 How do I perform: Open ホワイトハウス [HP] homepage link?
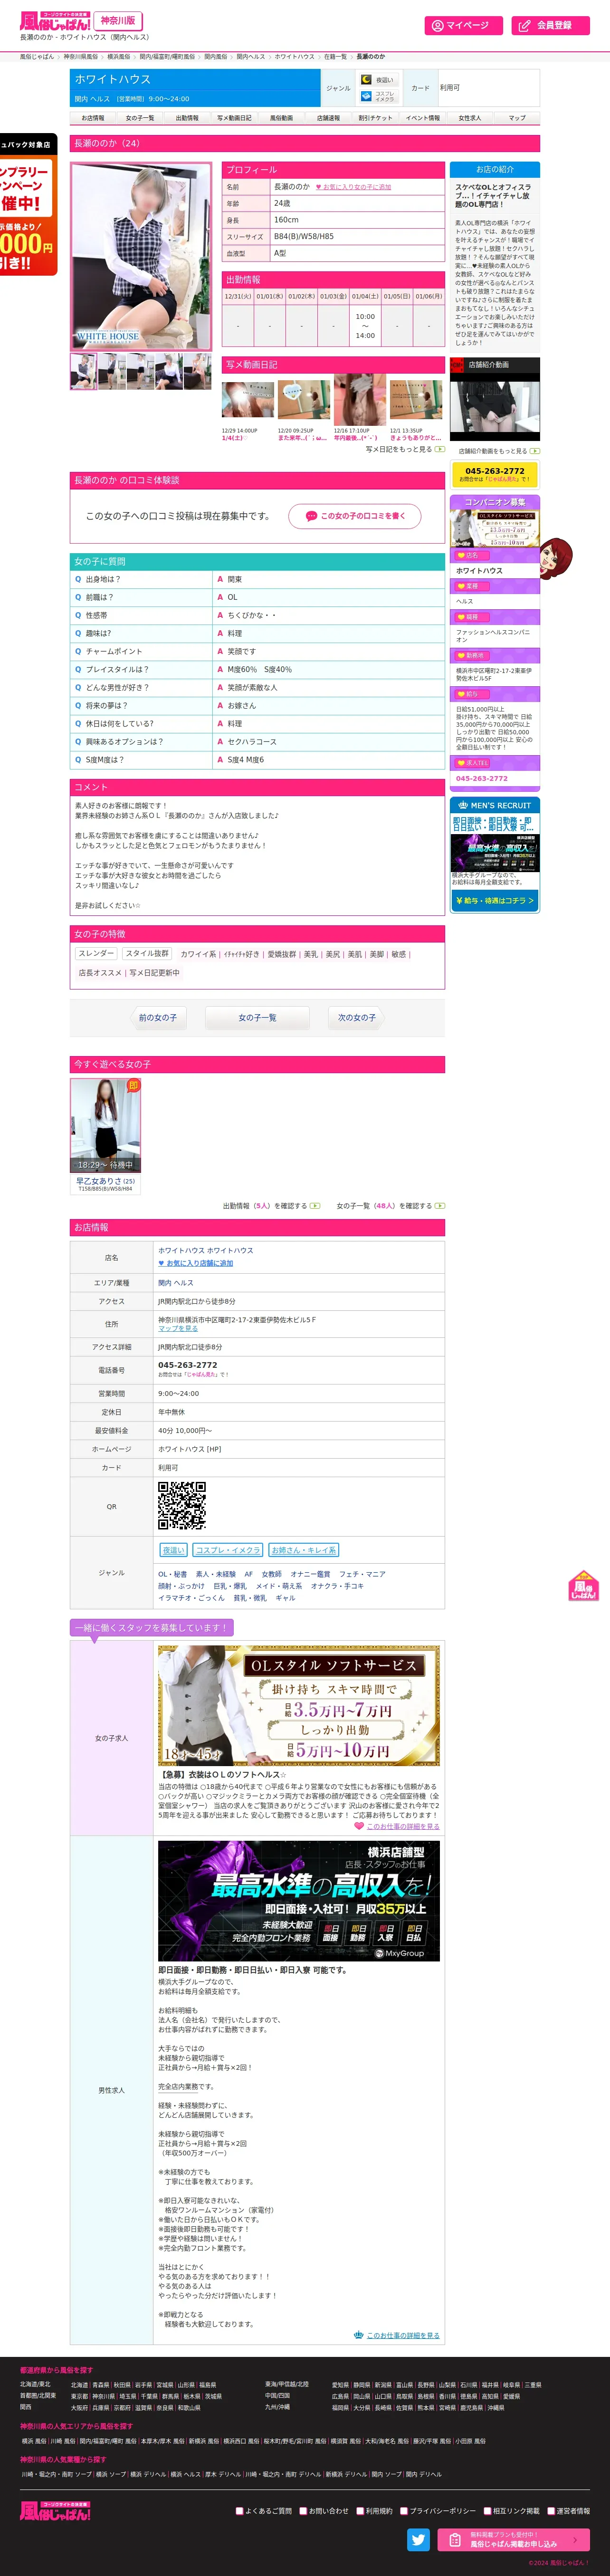pos(190,1449)
